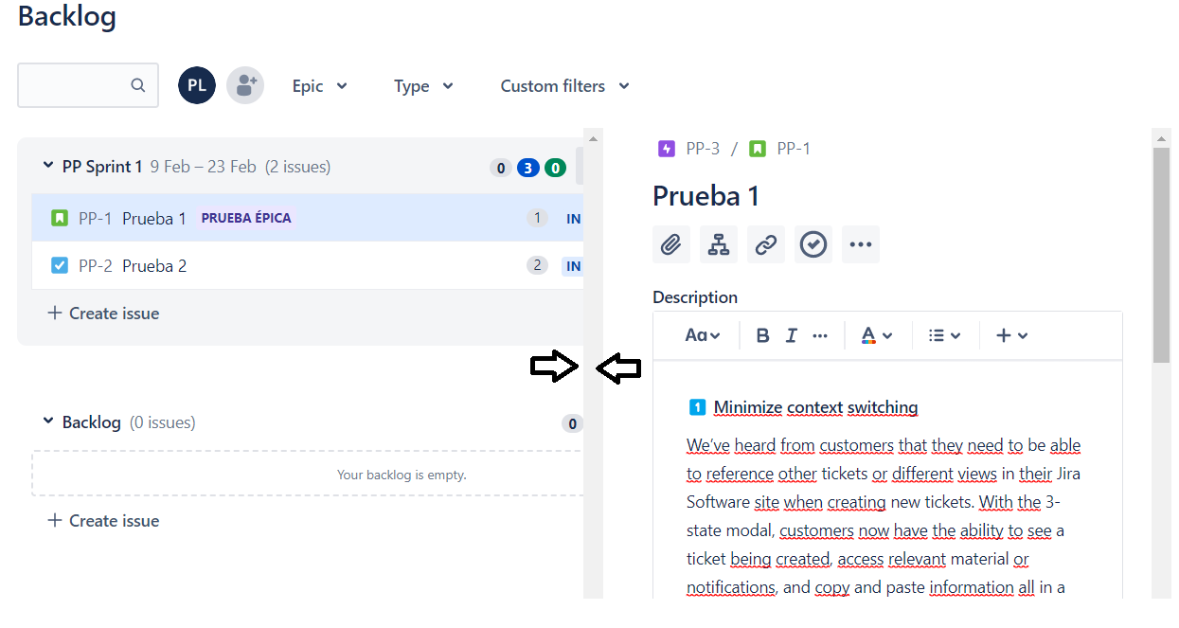1179x628 pixels.
Task: Click the add people avatar icon
Action: tap(245, 85)
